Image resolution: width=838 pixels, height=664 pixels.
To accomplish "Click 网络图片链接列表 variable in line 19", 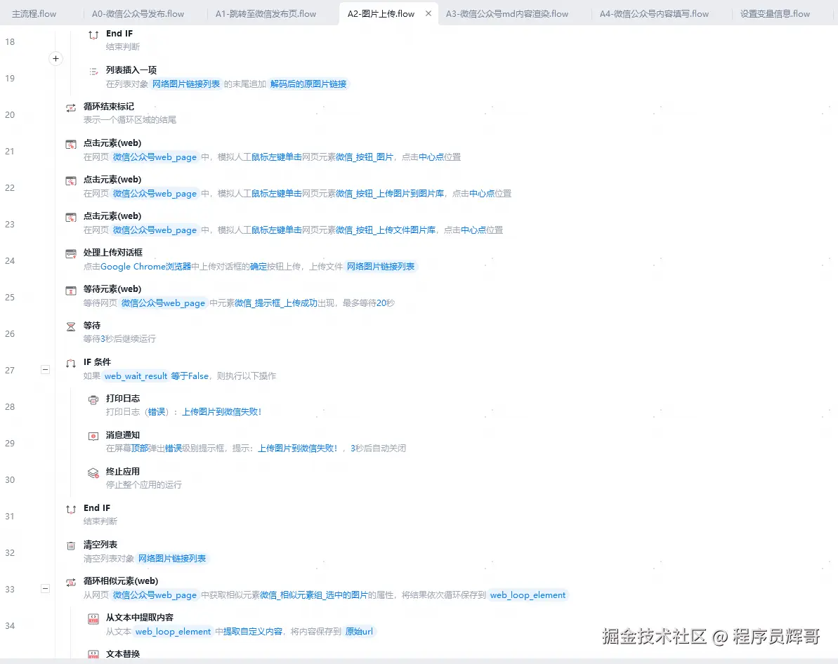I will [186, 84].
